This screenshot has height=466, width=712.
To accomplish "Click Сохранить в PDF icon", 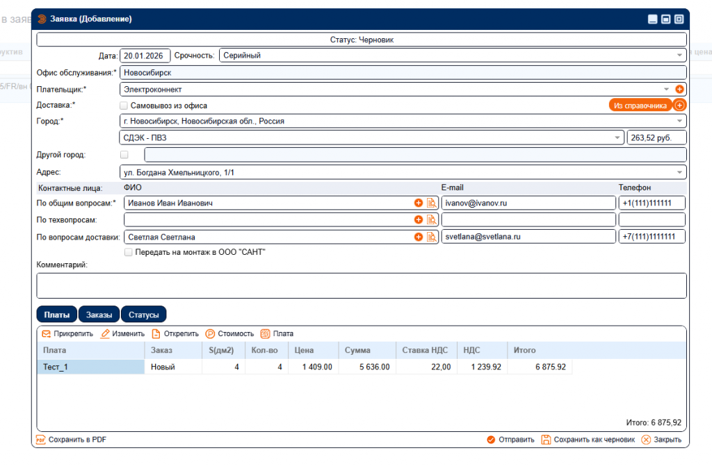I will click(x=40, y=440).
